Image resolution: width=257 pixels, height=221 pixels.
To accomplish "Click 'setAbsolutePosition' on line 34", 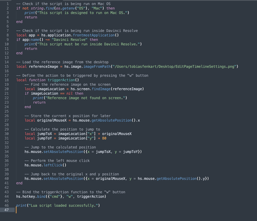I will [x=63, y=152].
